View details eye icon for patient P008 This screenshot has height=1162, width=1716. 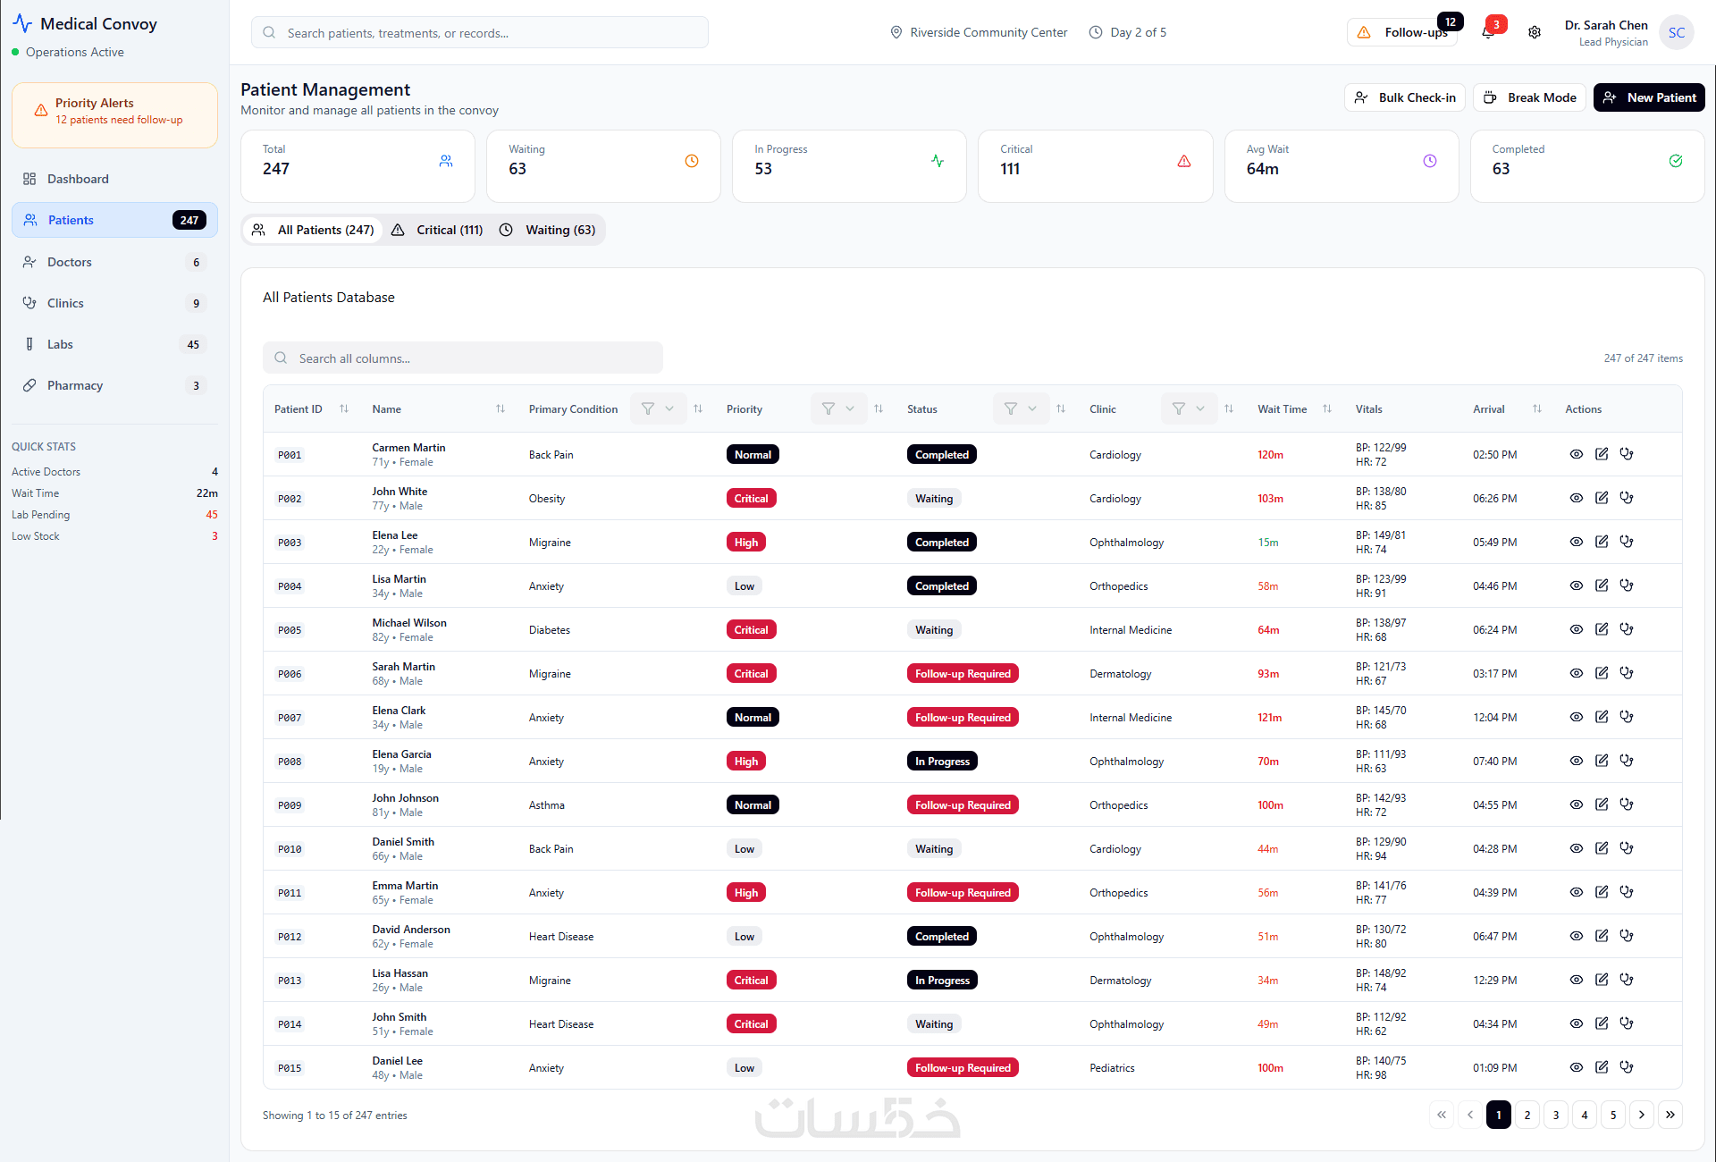(1577, 761)
